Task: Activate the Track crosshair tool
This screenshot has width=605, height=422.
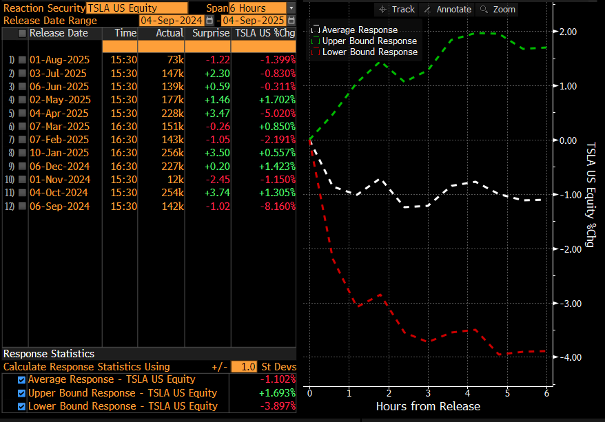Action: (x=397, y=9)
